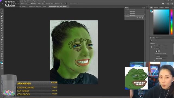
Task: Select the Dodge tool
Action: pos(2,42)
